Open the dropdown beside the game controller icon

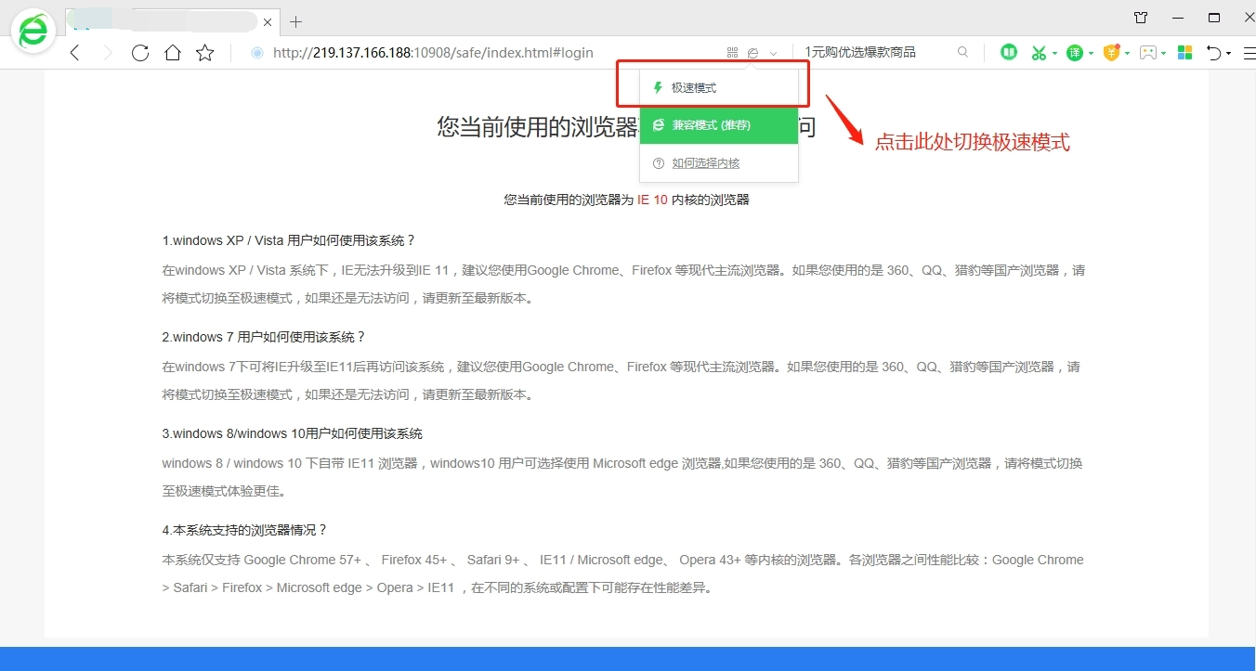coord(1164,54)
